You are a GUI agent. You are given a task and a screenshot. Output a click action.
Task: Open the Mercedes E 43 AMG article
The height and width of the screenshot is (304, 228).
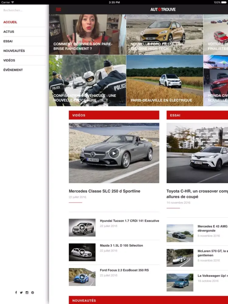(213, 228)
